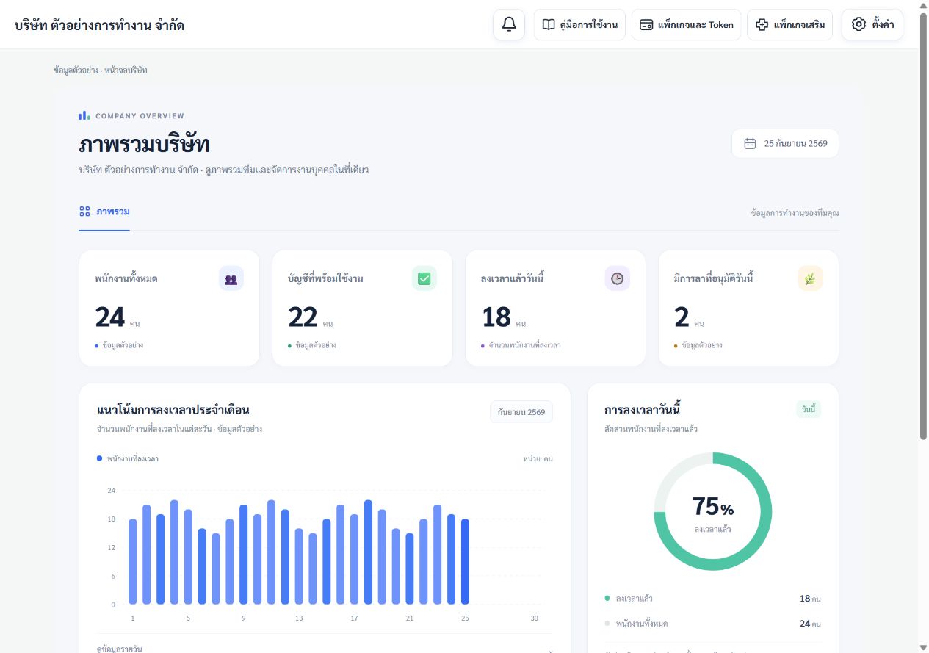Click the green checkmark icon on บัญชีที่พร้อมใช้งาน card
This screenshot has width=929, height=653.
424,278
